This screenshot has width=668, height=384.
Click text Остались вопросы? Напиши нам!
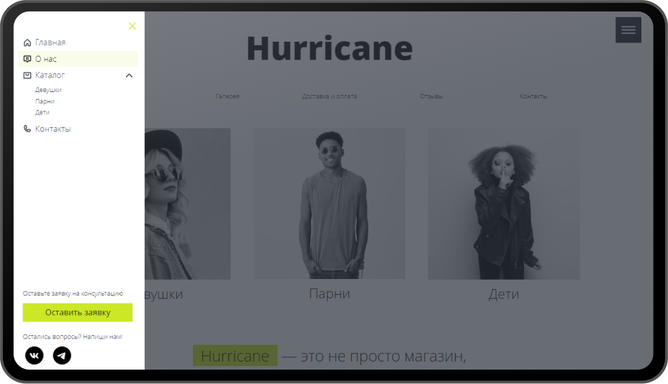[73, 337]
